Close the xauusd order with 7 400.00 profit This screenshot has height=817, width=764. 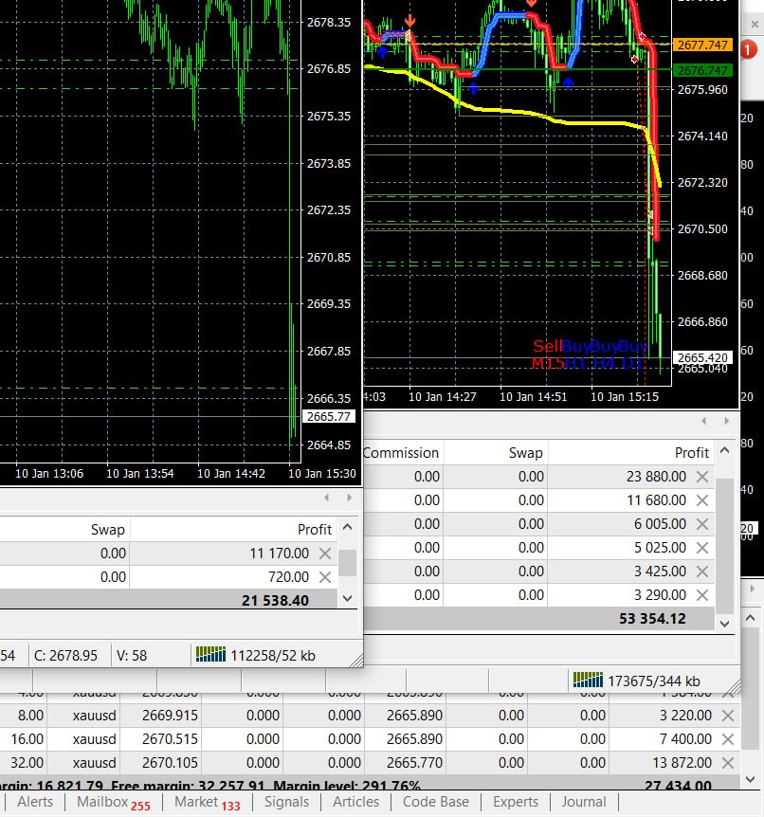(x=728, y=739)
